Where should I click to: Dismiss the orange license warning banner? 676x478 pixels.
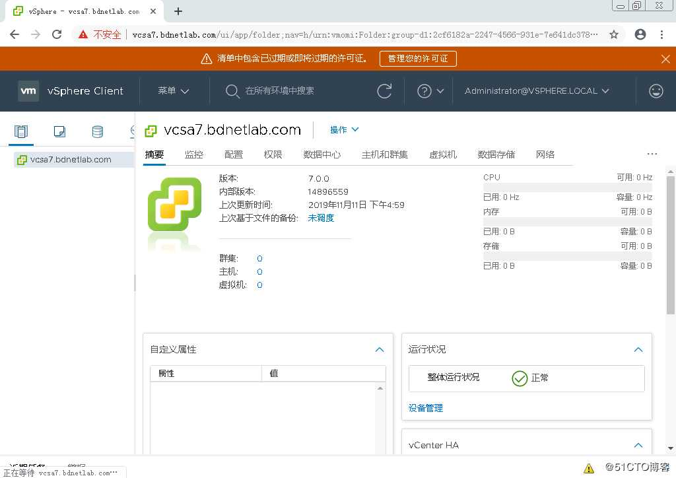665,59
